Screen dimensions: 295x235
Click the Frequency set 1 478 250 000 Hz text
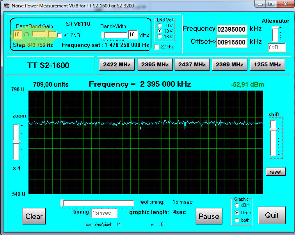click(x=105, y=45)
